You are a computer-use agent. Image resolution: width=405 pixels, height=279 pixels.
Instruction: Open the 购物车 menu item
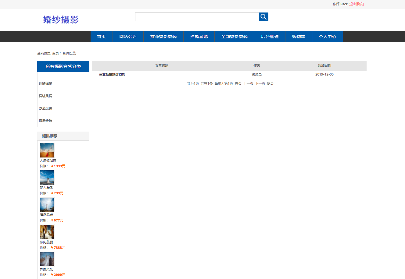[299, 37]
